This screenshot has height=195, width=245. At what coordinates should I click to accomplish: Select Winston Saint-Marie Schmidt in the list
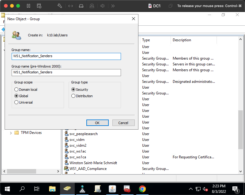pyautogui.click(x=93, y=163)
